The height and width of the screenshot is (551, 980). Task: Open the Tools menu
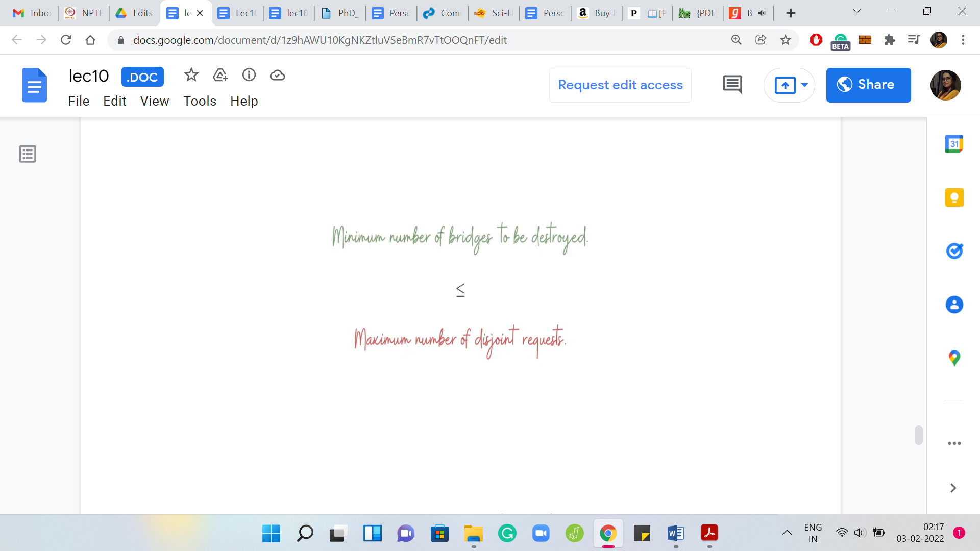(200, 101)
